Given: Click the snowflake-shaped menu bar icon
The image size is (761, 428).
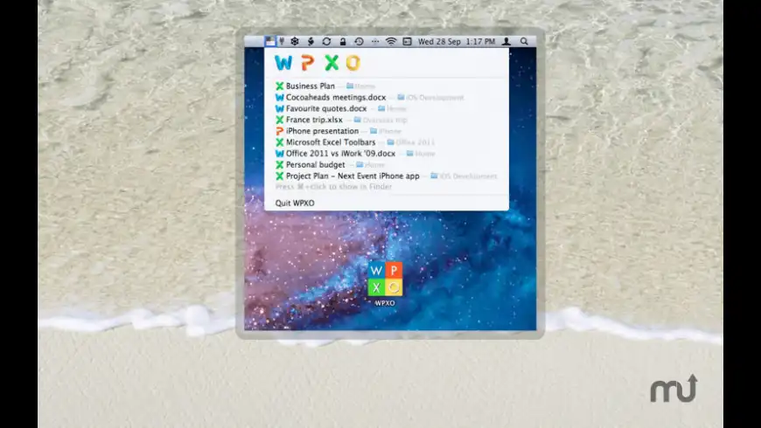Looking at the screenshot, I should click(295, 41).
